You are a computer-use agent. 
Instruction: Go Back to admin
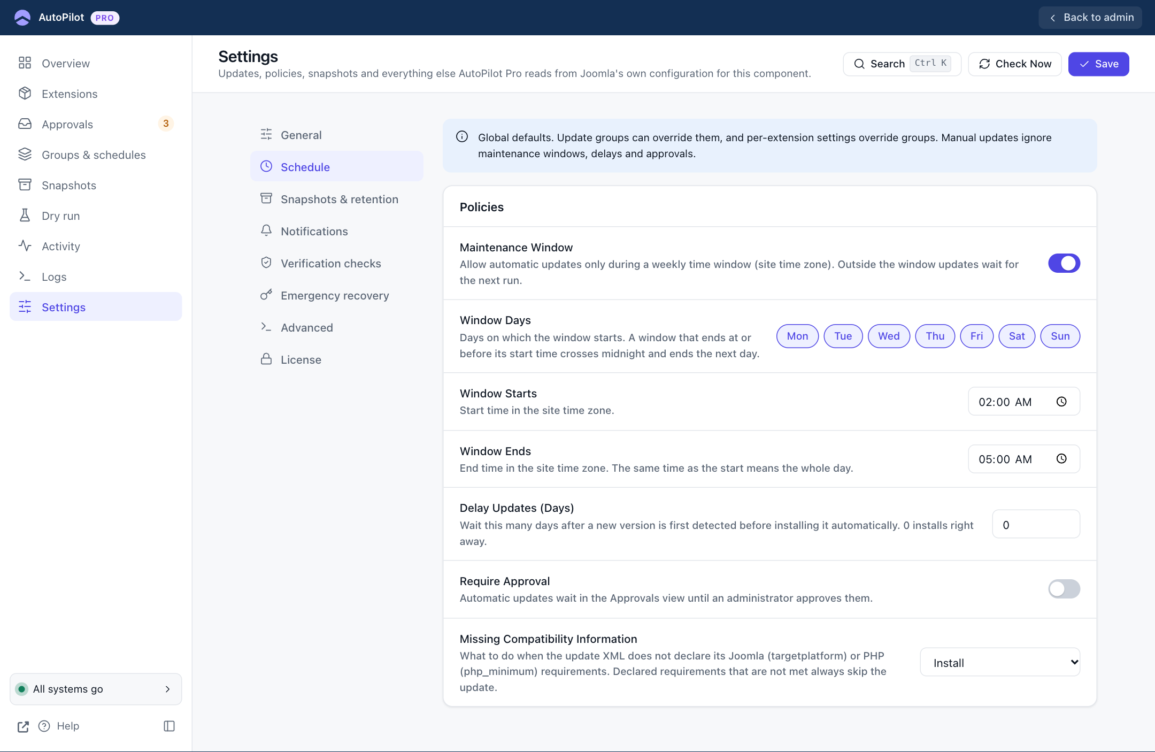1090,18
